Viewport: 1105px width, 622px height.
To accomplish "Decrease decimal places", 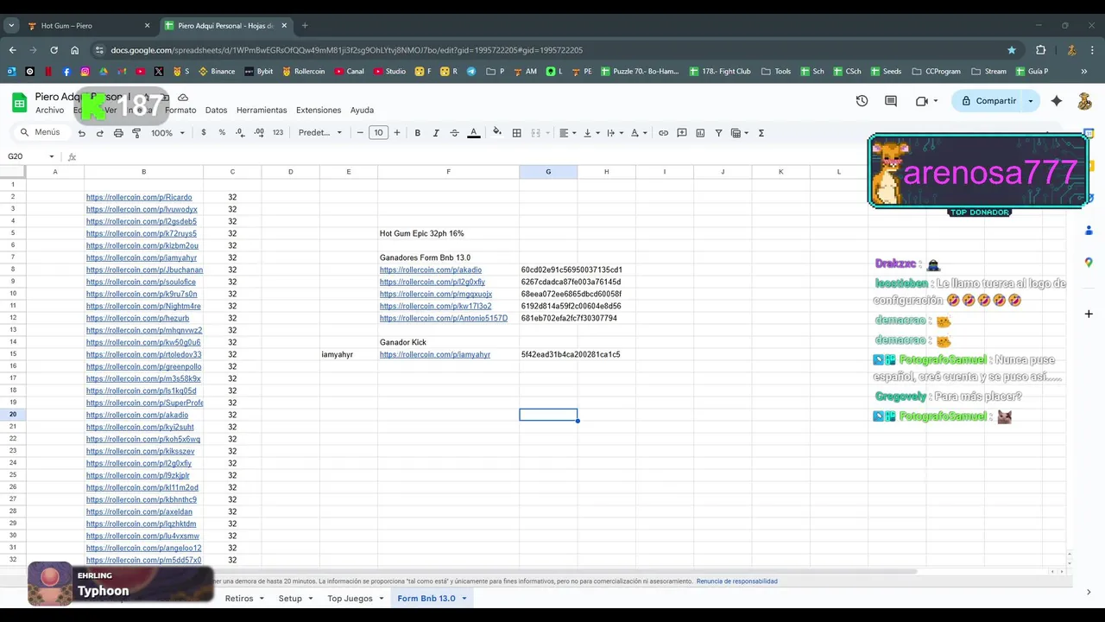I will (240, 133).
